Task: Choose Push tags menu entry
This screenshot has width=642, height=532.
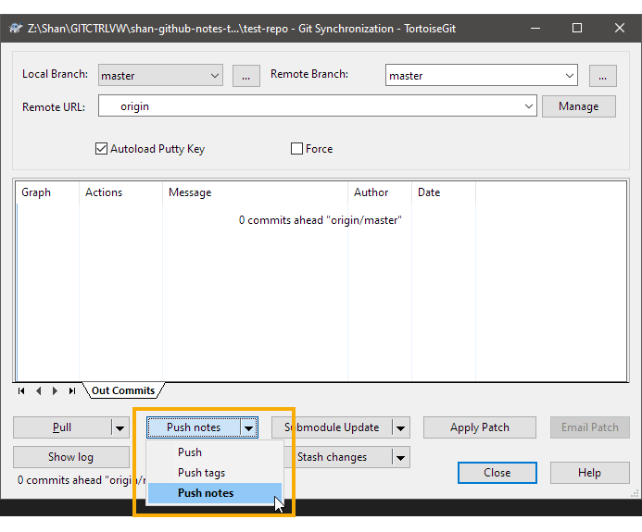Action: pyautogui.click(x=215, y=473)
